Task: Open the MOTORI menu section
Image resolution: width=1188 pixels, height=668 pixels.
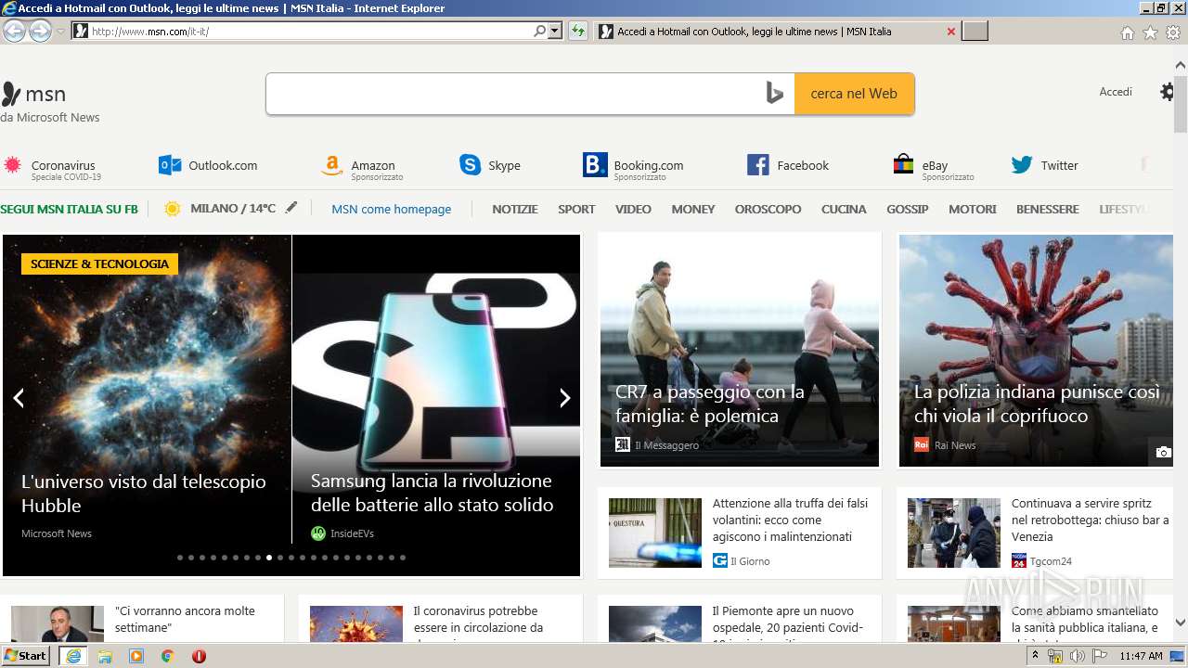Action: 973,209
